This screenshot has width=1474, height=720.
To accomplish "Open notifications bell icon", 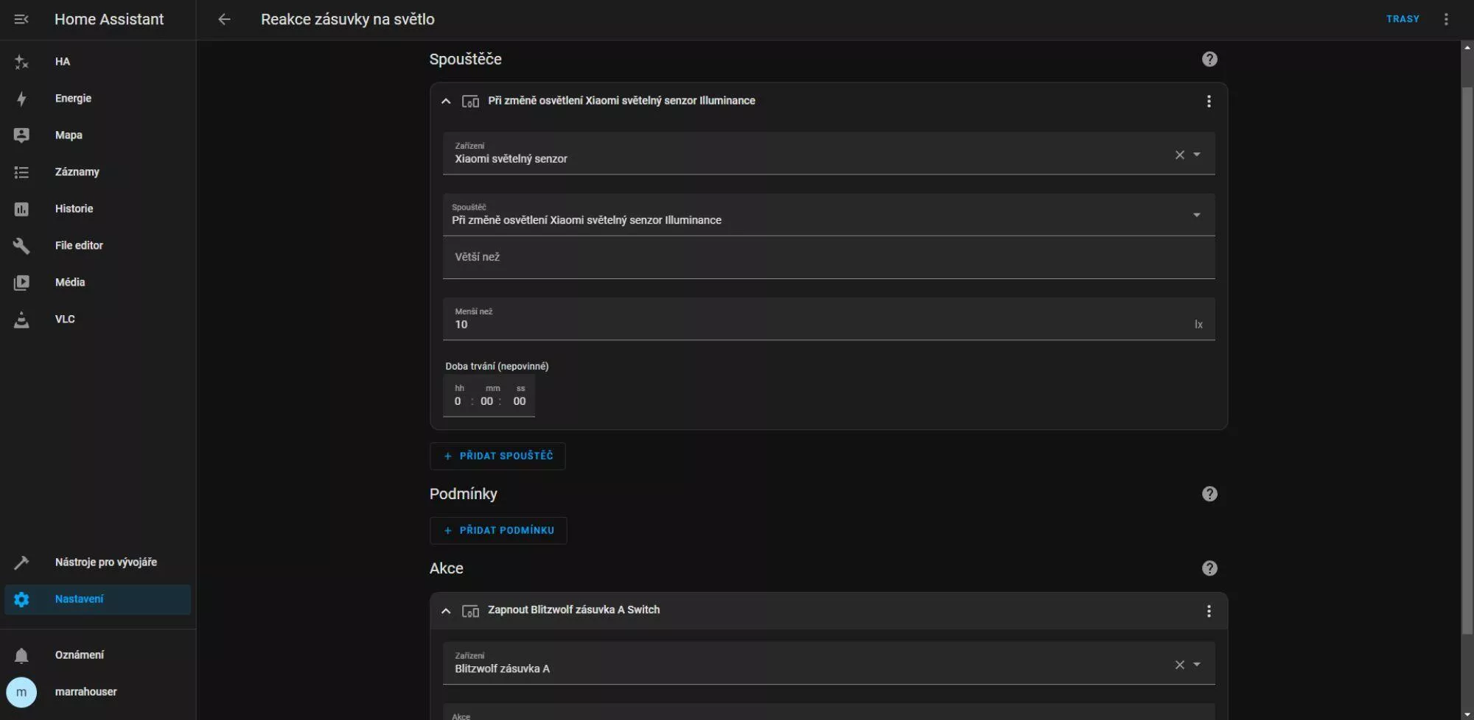I will [21, 655].
